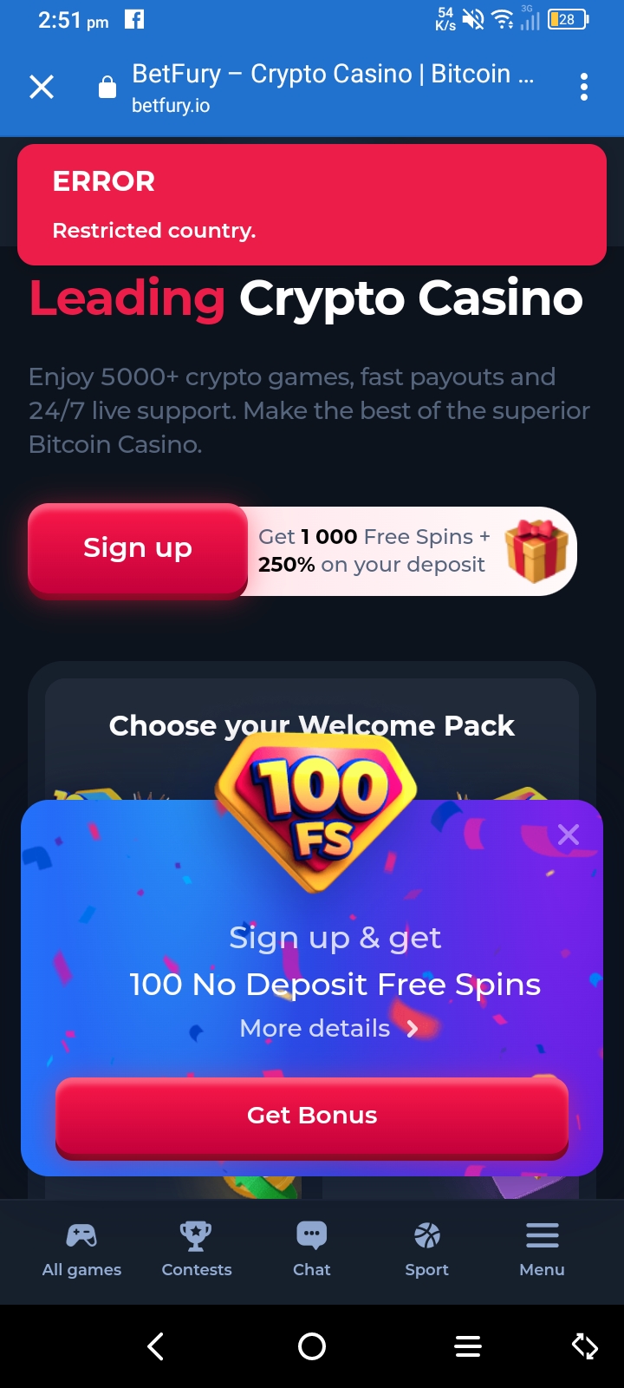Open the browser three-dot options menu
Viewport: 624px width, 1388px height.
pos(584,87)
